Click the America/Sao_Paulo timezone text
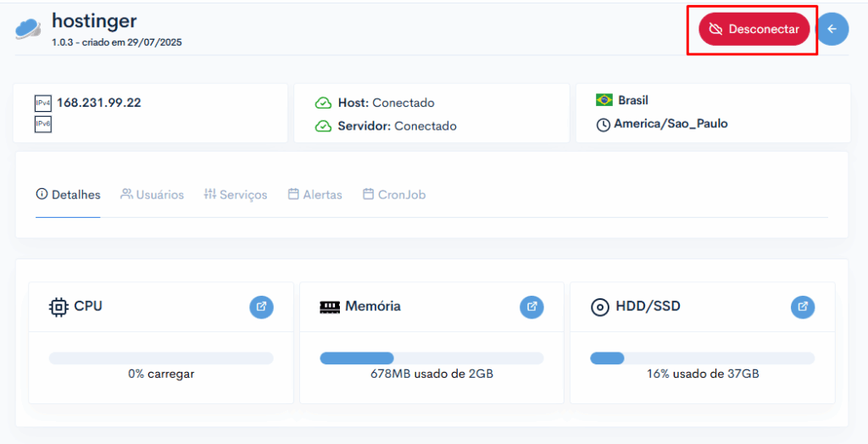This screenshot has height=444, width=868. 671,124
